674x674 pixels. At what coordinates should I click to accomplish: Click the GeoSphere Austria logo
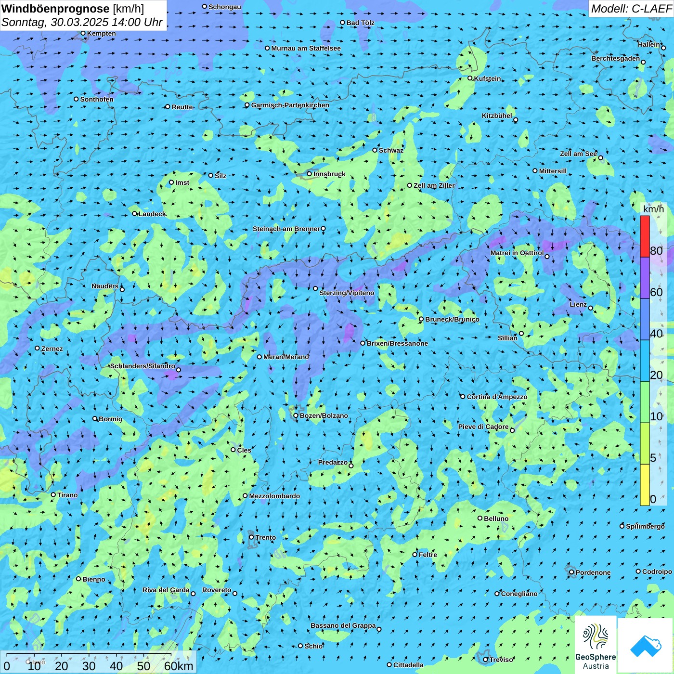596,646
